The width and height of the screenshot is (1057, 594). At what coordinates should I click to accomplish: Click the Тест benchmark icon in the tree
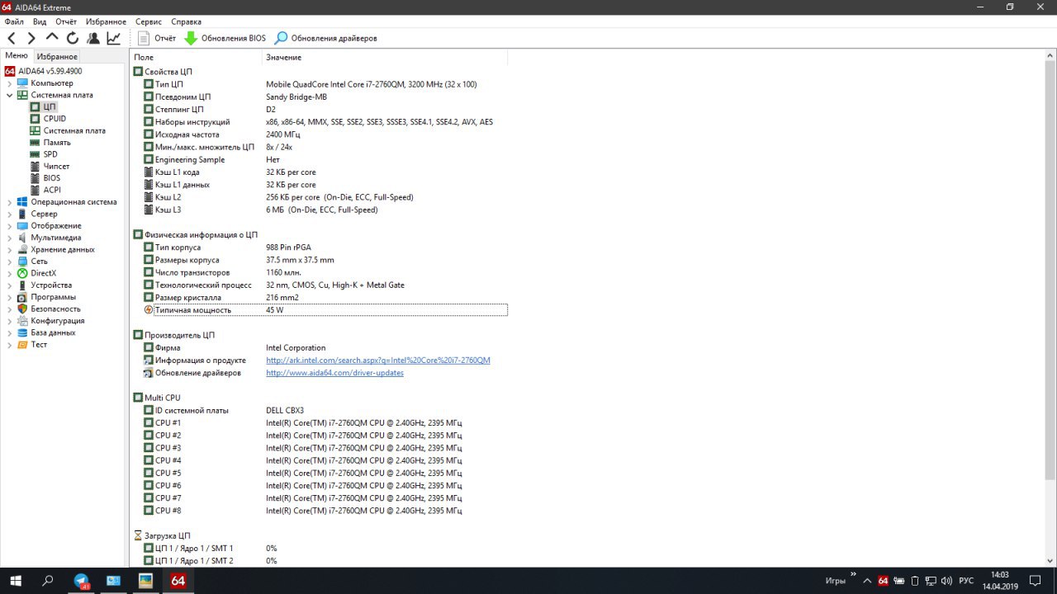pyautogui.click(x=22, y=345)
